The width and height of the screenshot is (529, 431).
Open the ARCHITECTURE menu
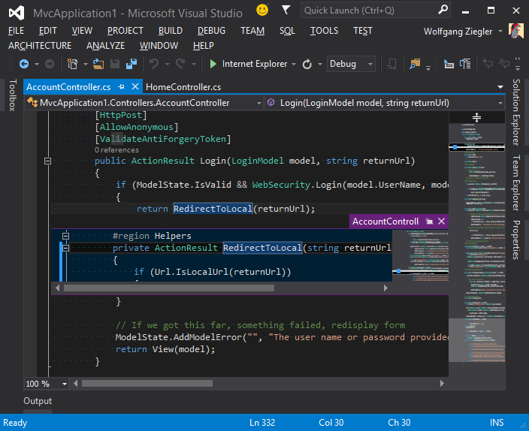coord(40,46)
